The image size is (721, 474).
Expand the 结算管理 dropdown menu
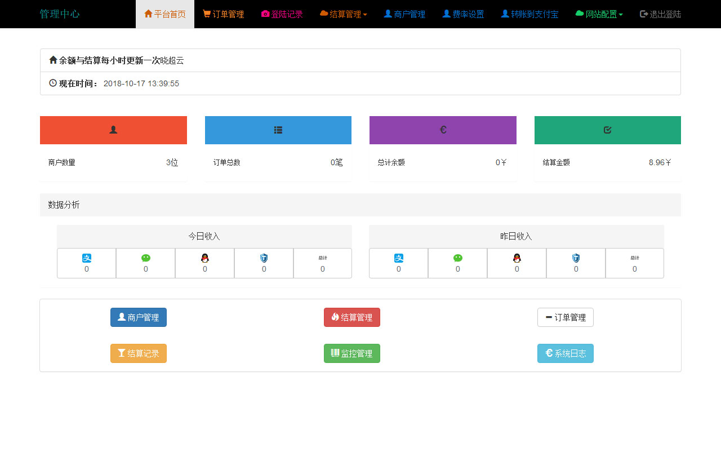(344, 14)
